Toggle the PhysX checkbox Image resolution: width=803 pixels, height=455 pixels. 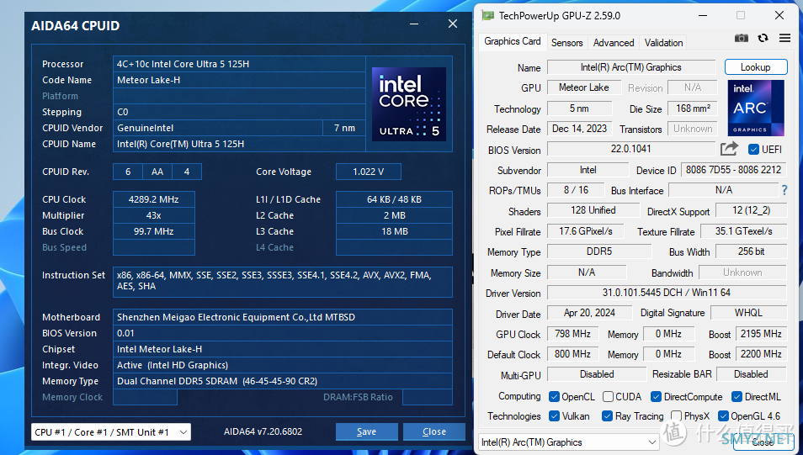tap(676, 416)
